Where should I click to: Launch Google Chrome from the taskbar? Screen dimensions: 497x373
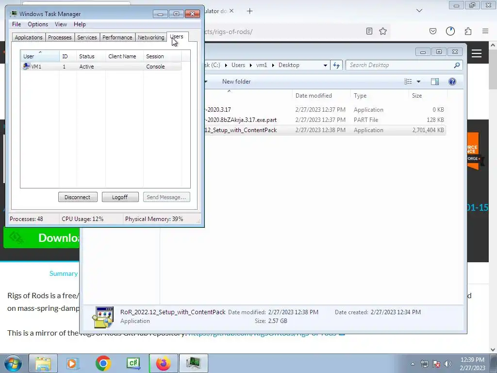[103, 363]
